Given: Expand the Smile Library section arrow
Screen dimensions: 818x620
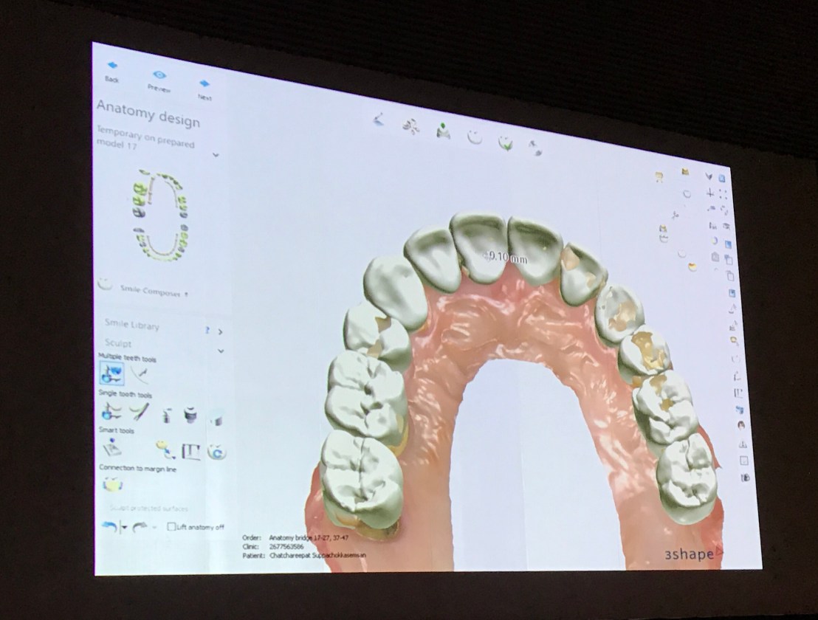Looking at the screenshot, I should pyautogui.click(x=220, y=332).
